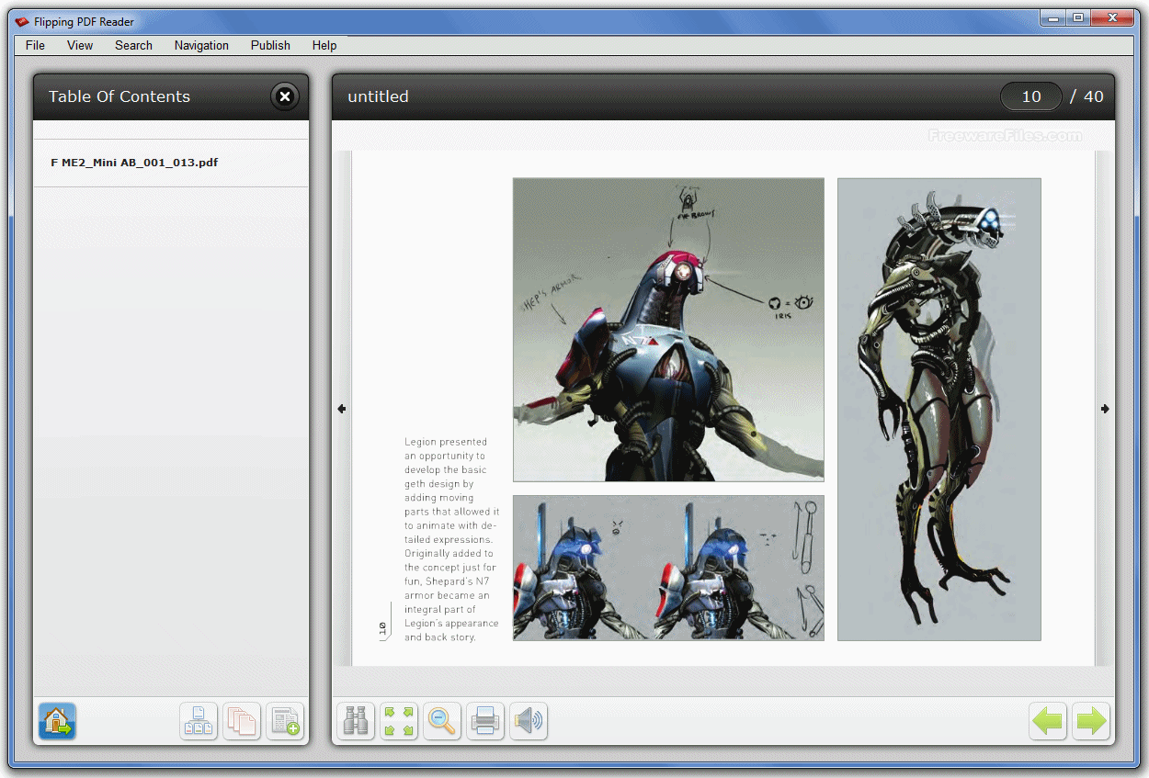Flip back using left page-edge arrow
Screen dimensions: 1149x778
tap(342, 409)
